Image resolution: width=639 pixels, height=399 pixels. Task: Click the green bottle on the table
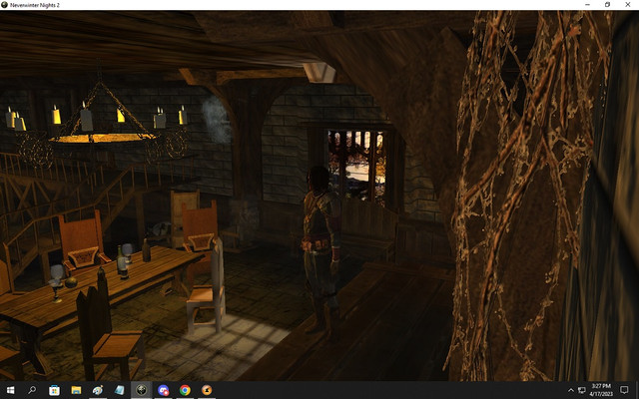click(x=122, y=261)
